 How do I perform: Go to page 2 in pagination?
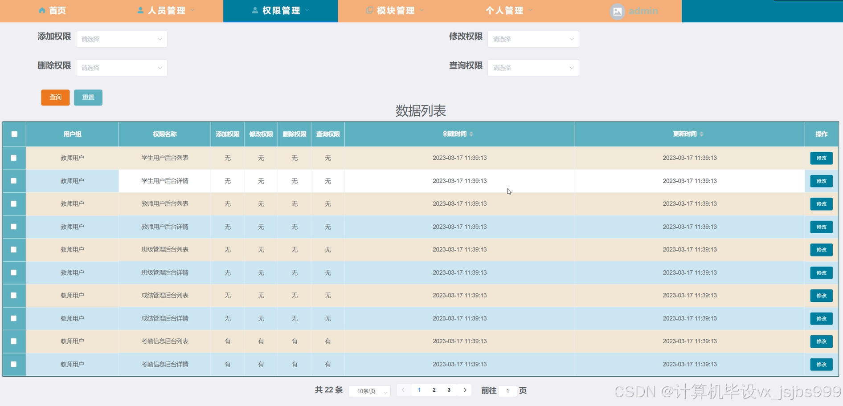point(434,390)
